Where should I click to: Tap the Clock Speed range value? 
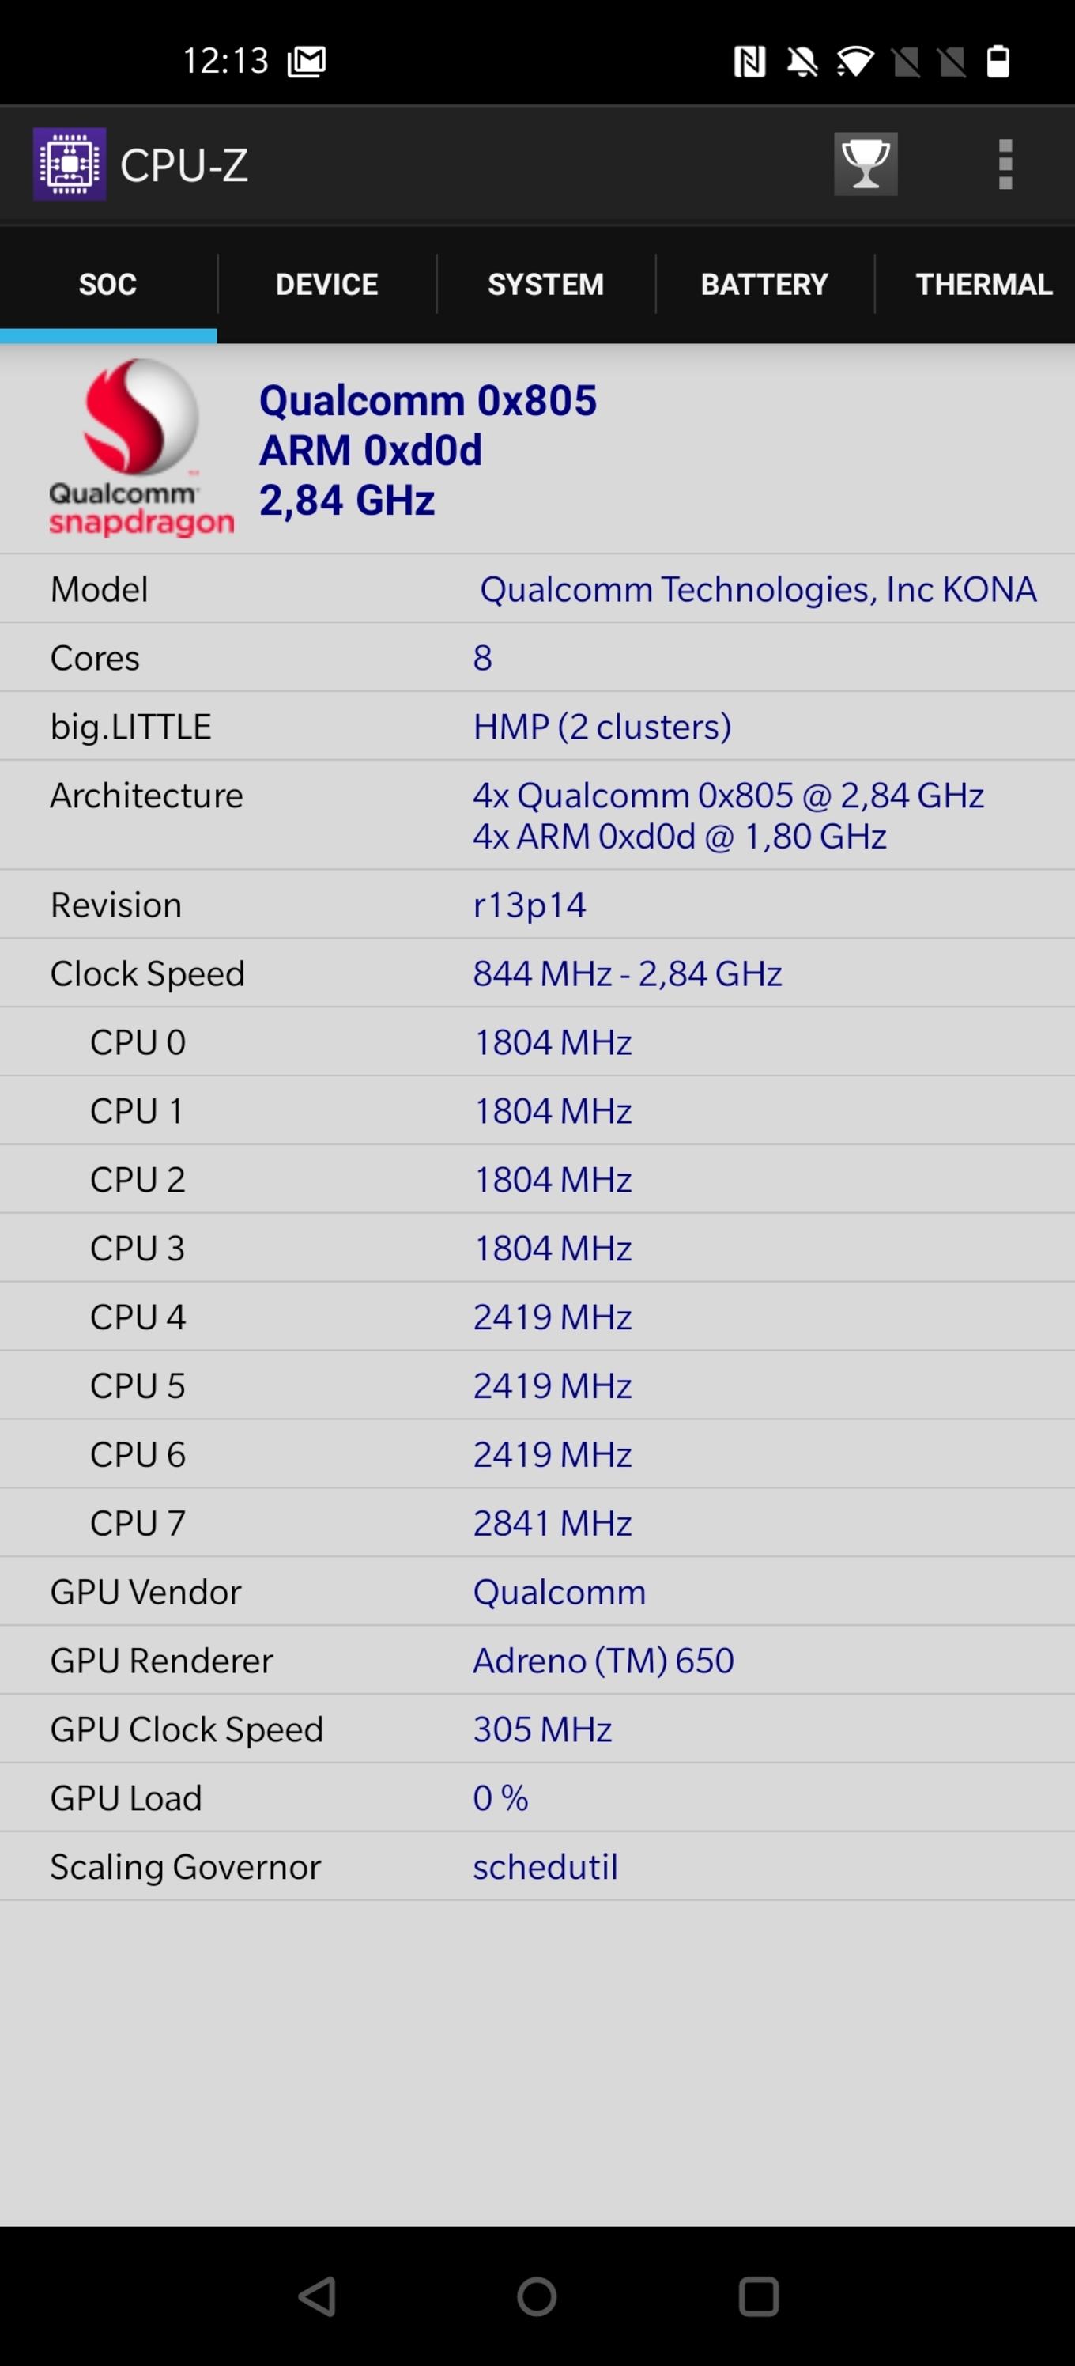click(x=627, y=973)
